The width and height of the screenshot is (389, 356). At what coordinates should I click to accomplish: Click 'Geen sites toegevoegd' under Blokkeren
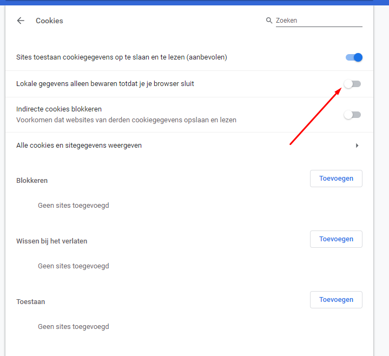[73, 206]
